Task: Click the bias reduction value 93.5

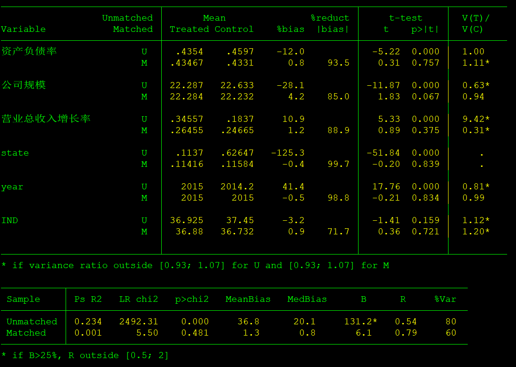Action: point(338,63)
